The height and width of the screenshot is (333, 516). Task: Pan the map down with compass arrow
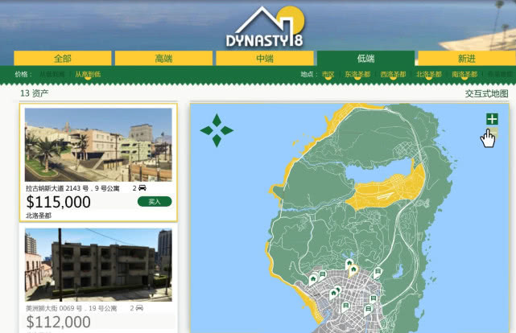point(217,141)
